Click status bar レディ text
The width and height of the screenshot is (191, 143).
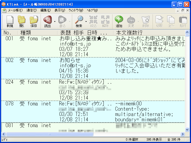click(x=5, y=140)
